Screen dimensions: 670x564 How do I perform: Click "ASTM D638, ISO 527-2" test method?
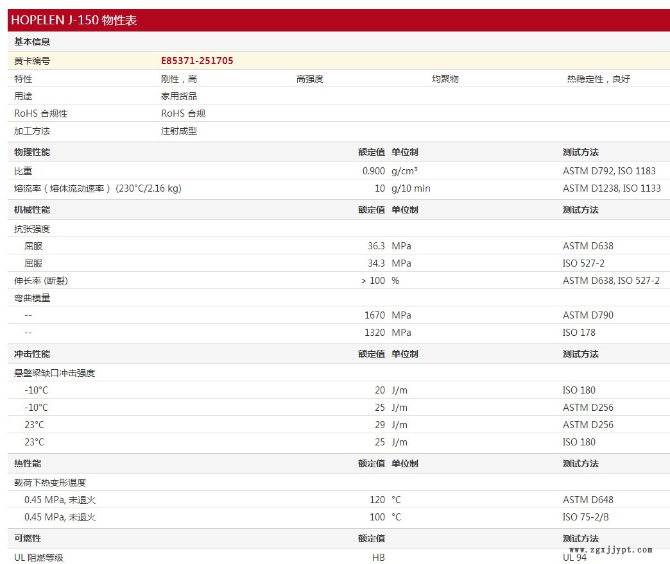click(611, 281)
